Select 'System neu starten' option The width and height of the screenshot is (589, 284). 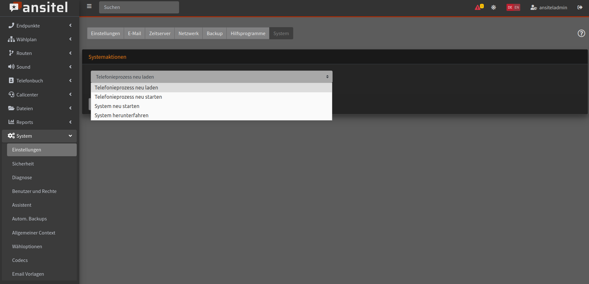click(x=117, y=106)
